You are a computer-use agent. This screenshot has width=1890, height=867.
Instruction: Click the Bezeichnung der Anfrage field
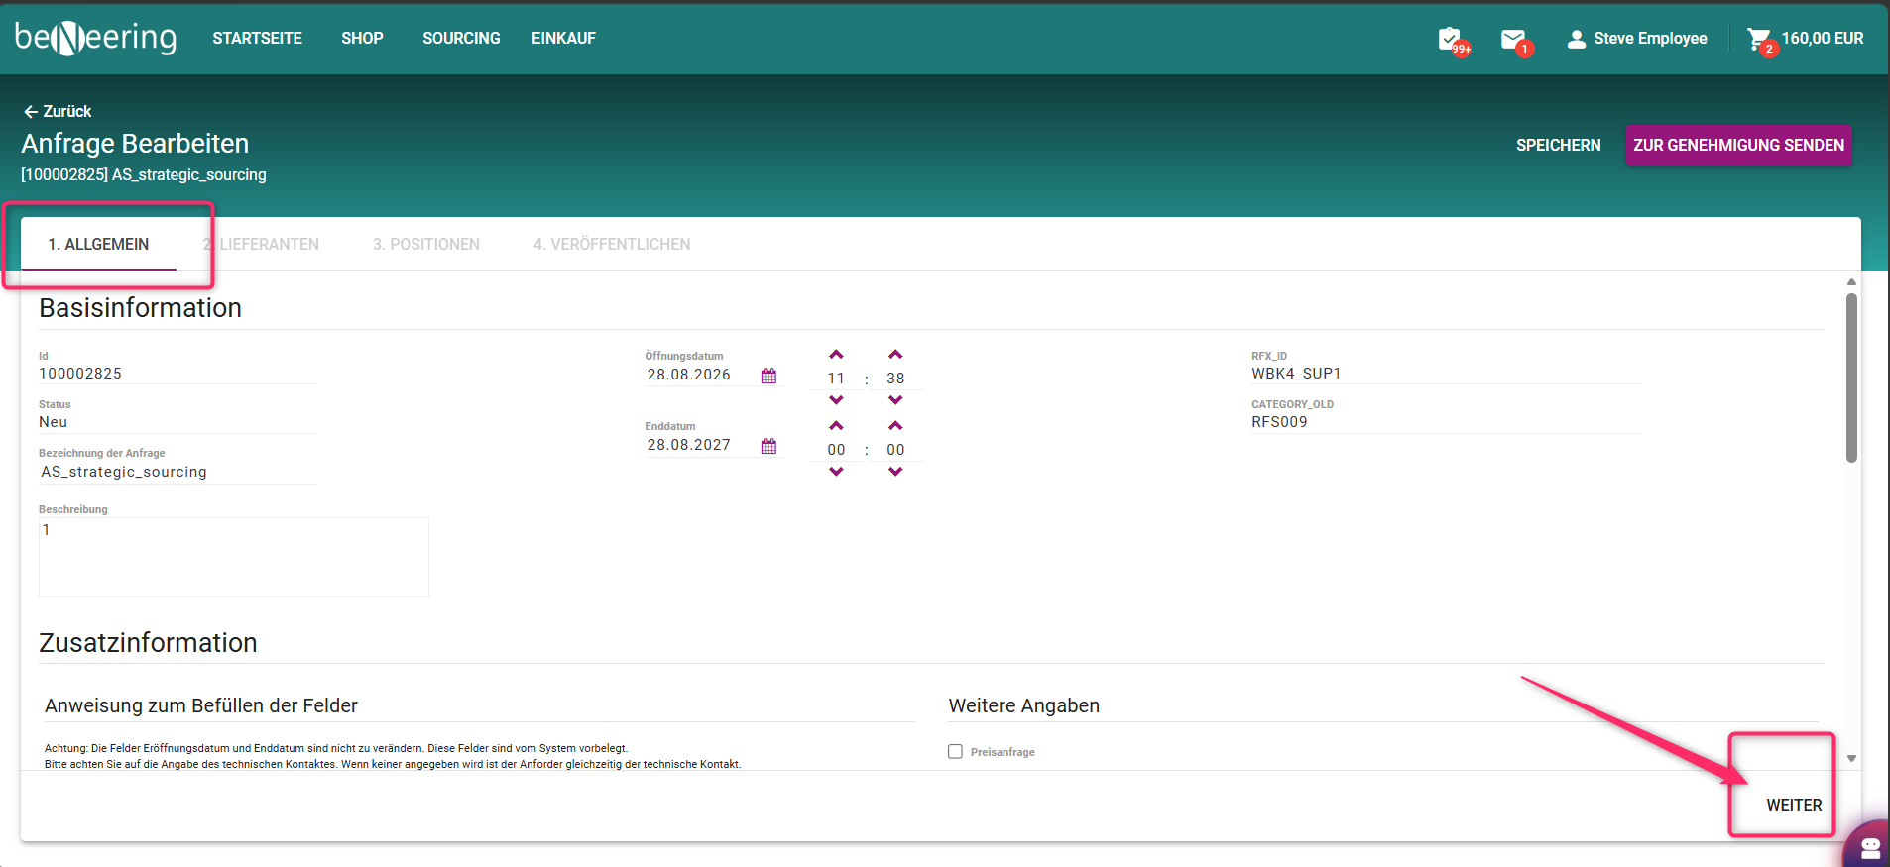pyautogui.click(x=177, y=472)
